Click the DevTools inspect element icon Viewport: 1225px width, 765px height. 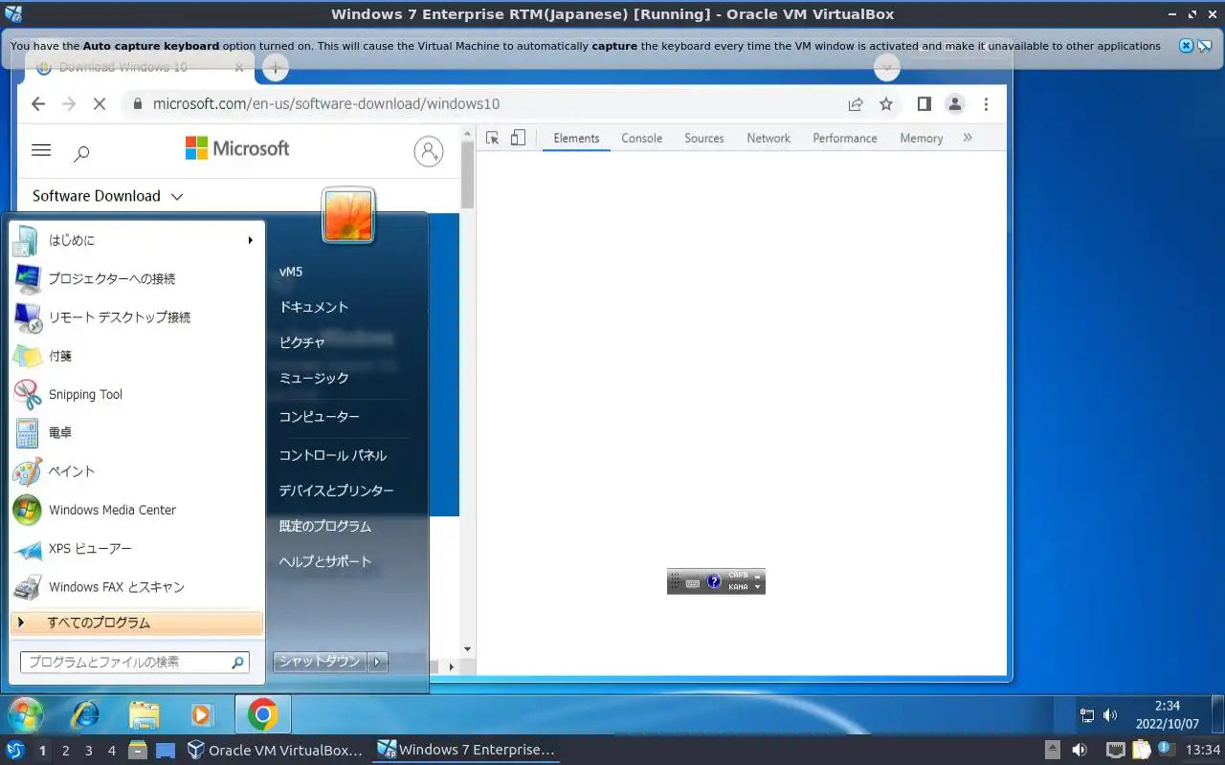click(493, 138)
